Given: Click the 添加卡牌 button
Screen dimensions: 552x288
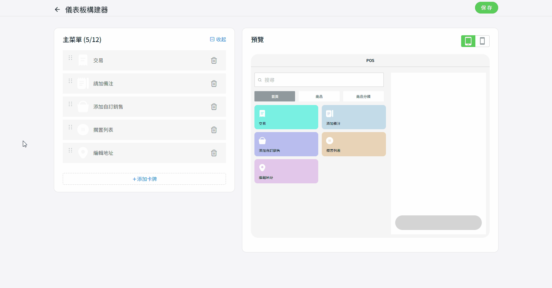Looking at the screenshot, I should click(x=144, y=179).
